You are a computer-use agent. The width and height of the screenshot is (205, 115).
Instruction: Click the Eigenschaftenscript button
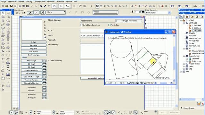31,70
